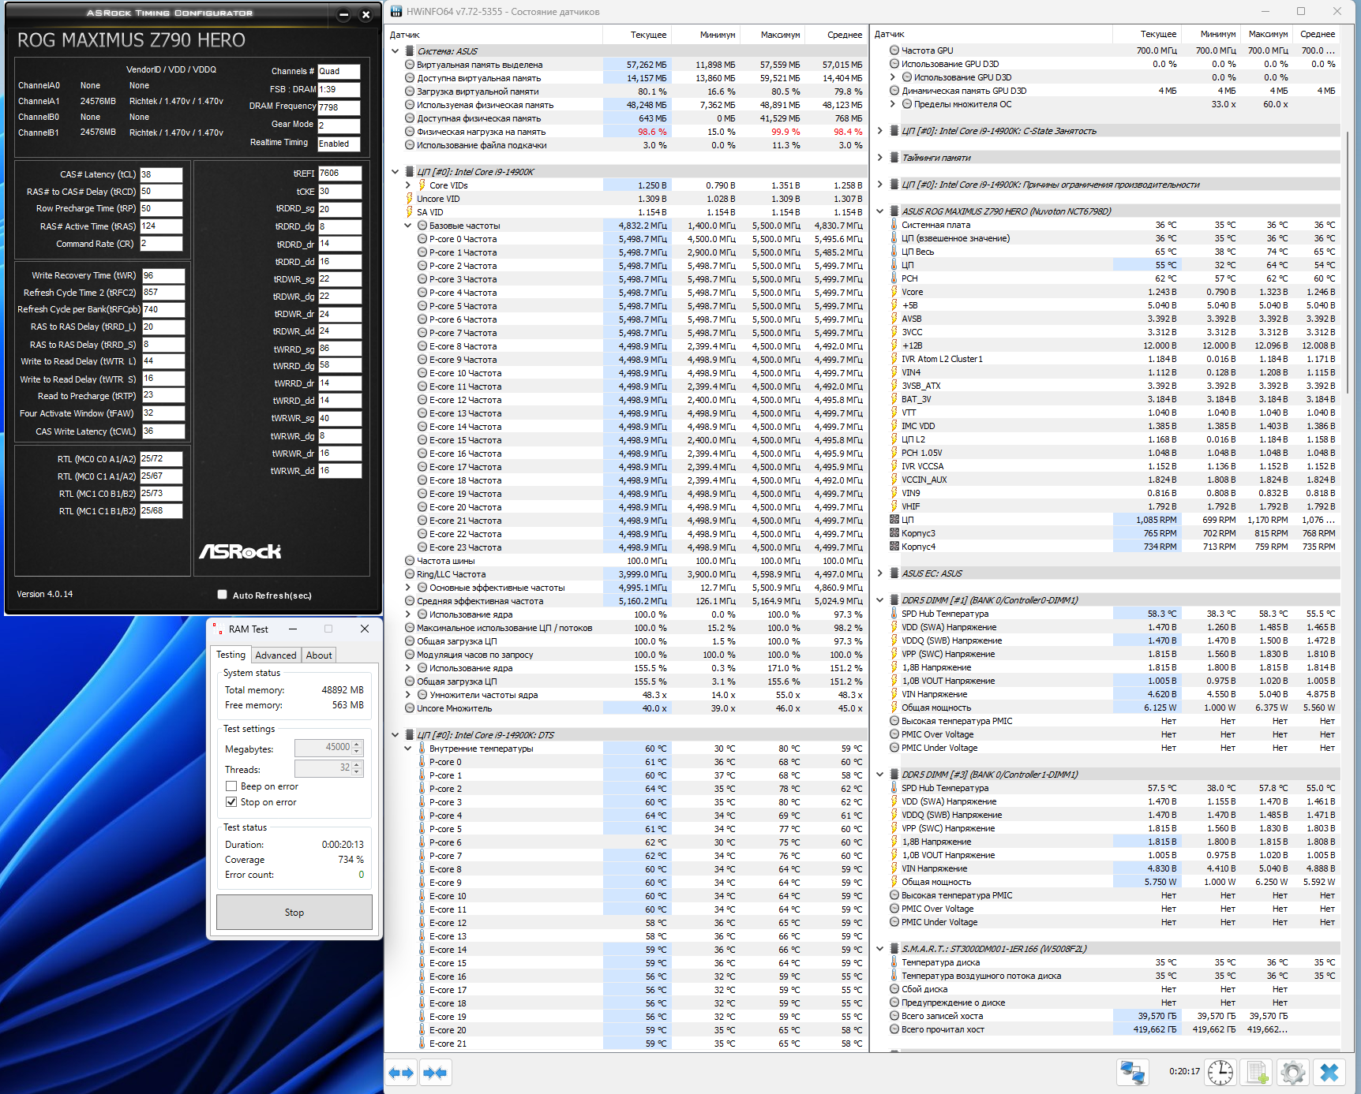The width and height of the screenshot is (1361, 1094).
Task: Collapse the Внутренние температуры node
Action: click(408, 749)
